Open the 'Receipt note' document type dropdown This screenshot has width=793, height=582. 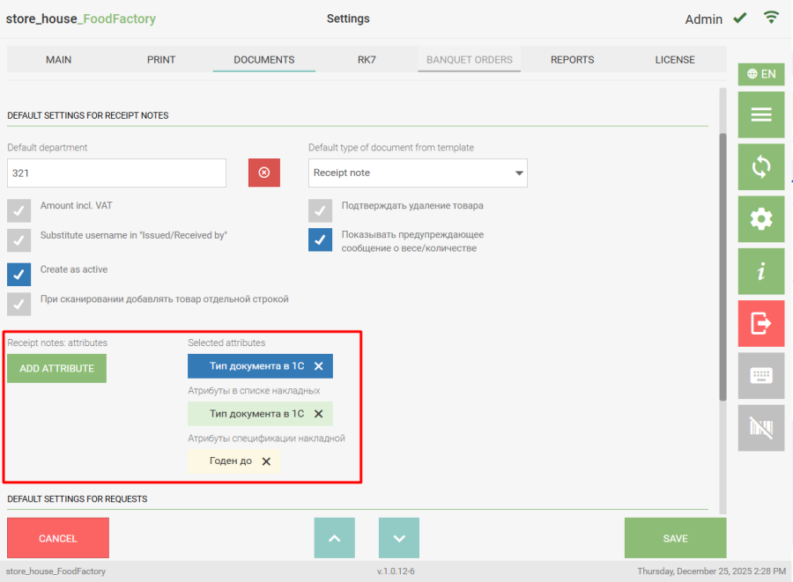click(418, 173)
